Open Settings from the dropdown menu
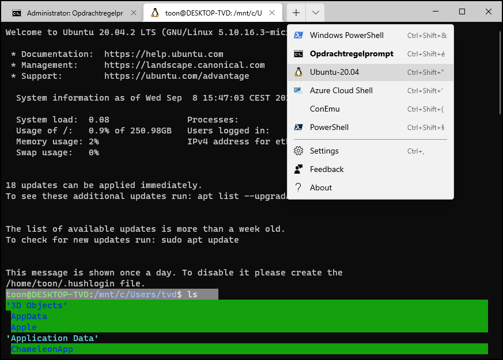 370,151
